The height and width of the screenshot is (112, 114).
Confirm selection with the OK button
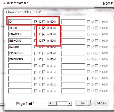click(x=83, y=103)
